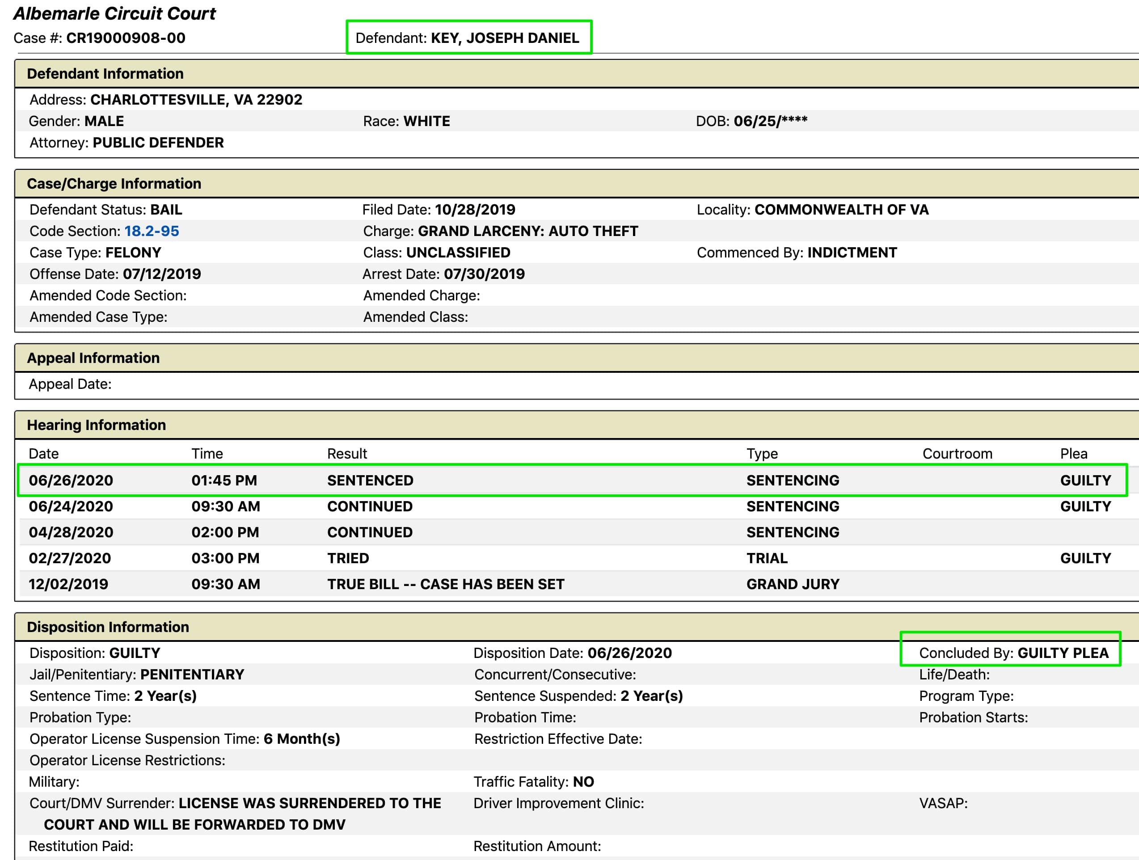Click the PENITENTIARY value
1139x860 pixels.
pos(192,675)
